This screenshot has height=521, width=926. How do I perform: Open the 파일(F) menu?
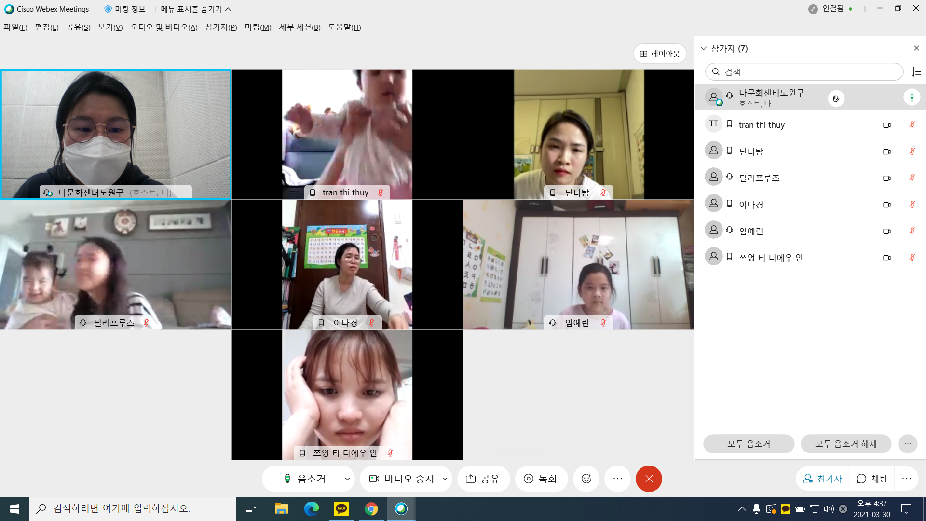click(15, 27)
